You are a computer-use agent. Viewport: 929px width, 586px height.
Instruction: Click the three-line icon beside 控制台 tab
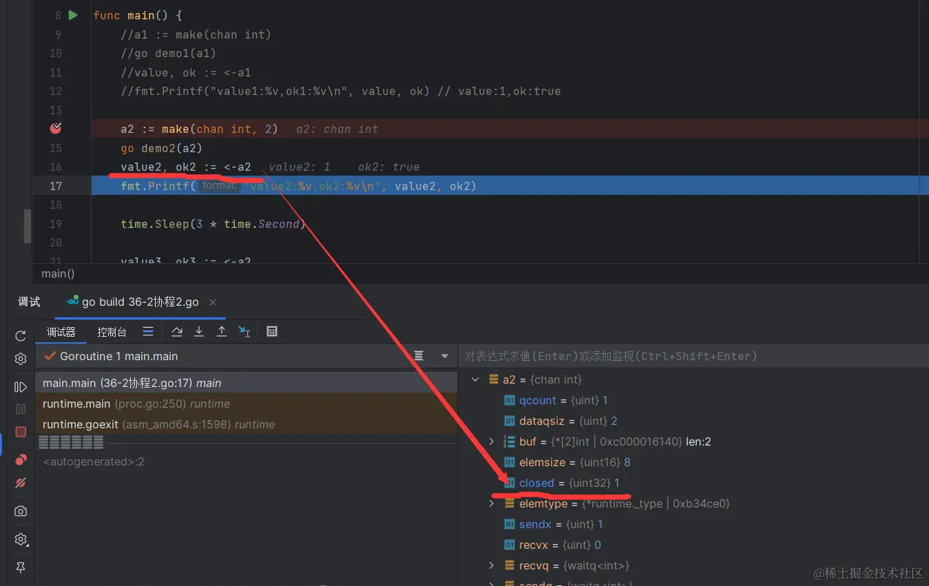(148, 332)
